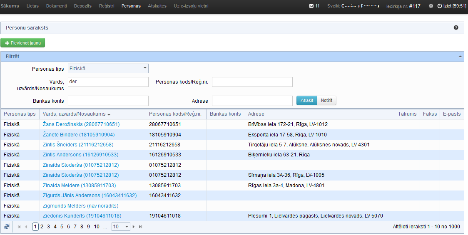Open the Uz e-izsoļu vietni menu item
The width and height of the screenshot is (468, 235).
[x=191, y=6]
